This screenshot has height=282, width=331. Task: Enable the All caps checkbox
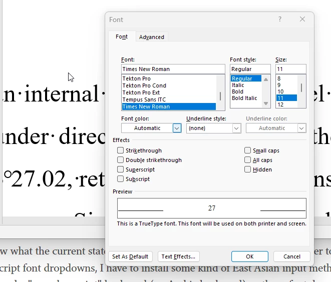[247, 160]
